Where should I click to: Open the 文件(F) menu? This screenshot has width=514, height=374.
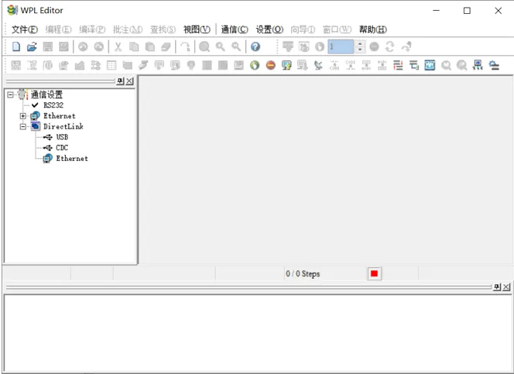(x=25, y=29)
